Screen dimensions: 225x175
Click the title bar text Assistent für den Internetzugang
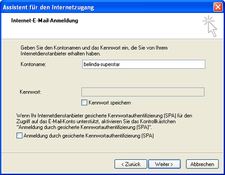48,7
